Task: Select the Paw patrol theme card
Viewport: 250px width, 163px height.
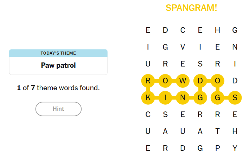Action: pos(58,65)
